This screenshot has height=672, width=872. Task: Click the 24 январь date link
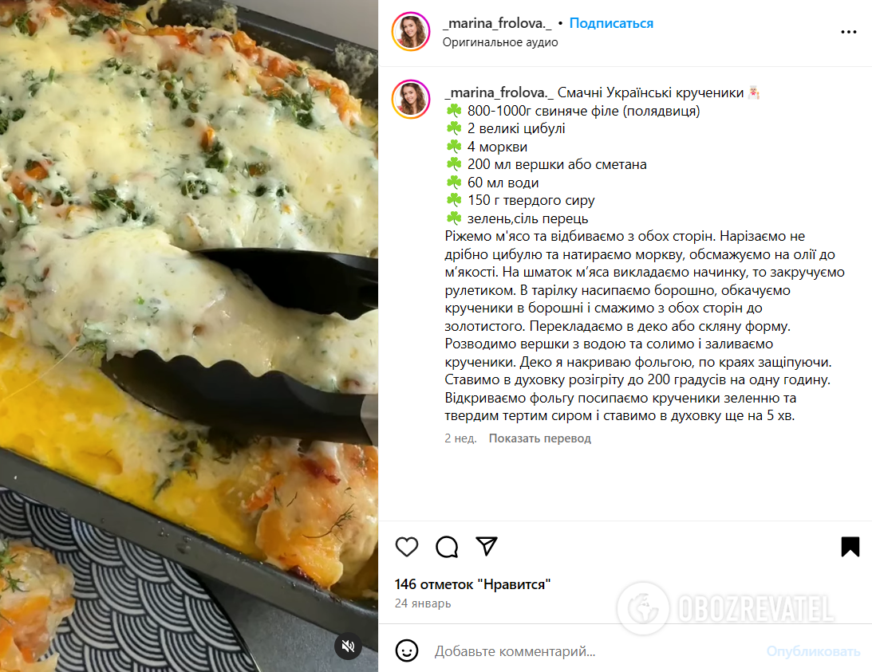423,603
